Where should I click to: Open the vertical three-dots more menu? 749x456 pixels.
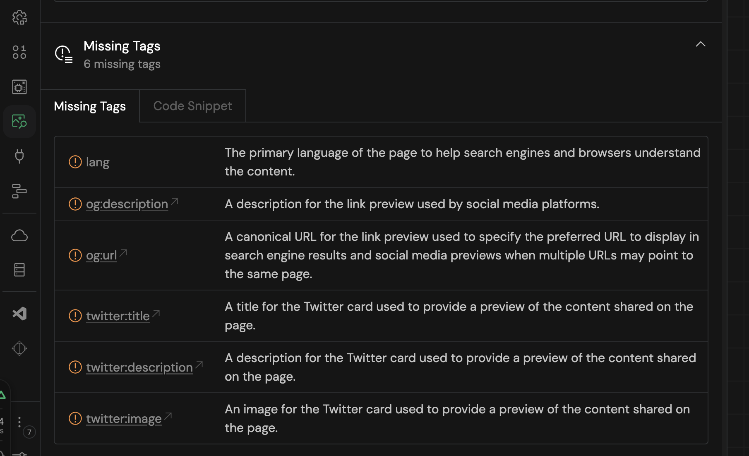point(19,422)
